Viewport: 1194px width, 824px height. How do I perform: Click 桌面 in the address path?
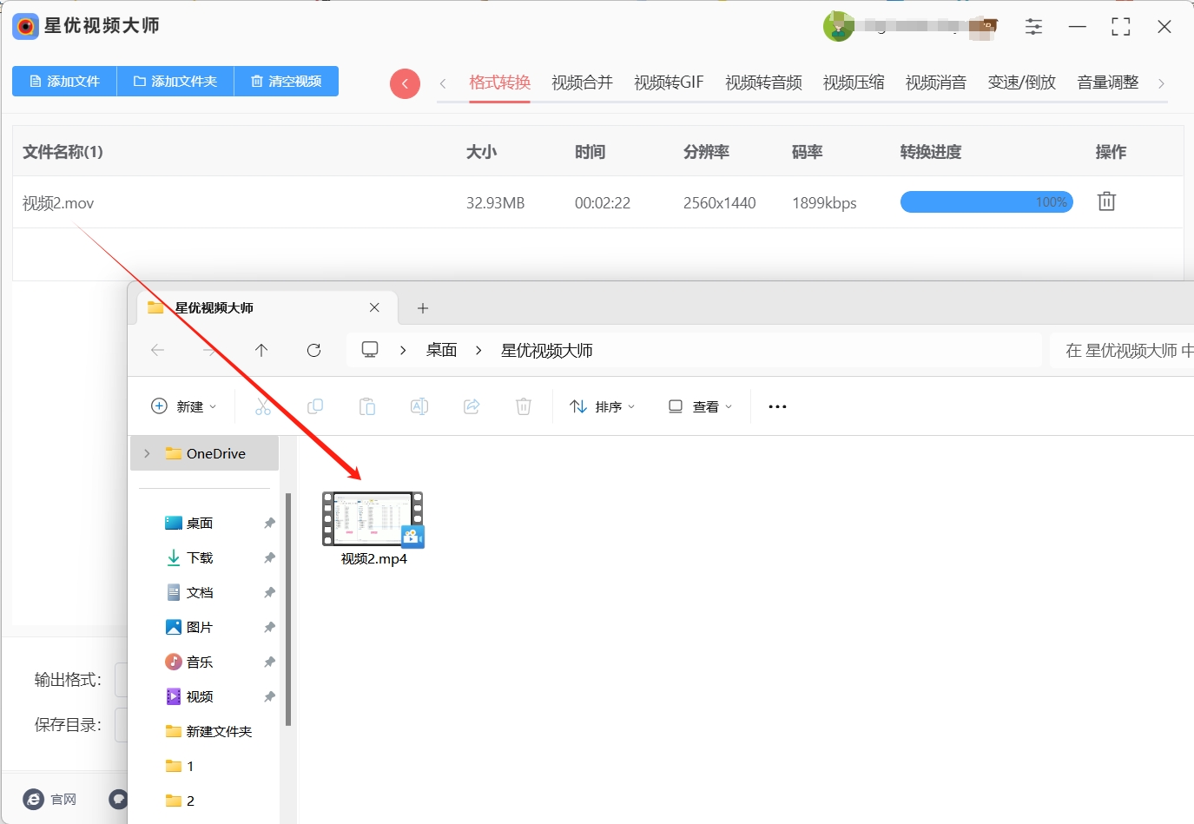pyautogui.click(x=441, y=350)
